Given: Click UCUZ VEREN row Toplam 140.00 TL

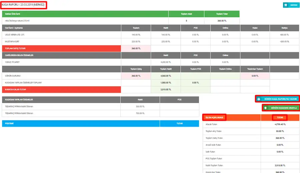Looking at the screenshot, I should point(136,35).
